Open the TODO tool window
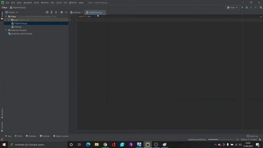Screen dimensions: 263x148 coord(18,136)
